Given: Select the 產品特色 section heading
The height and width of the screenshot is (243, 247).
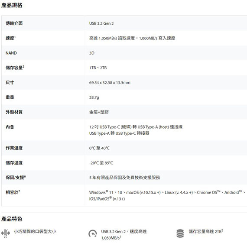Looking at the screenshot, I should [x=12, y=219].
